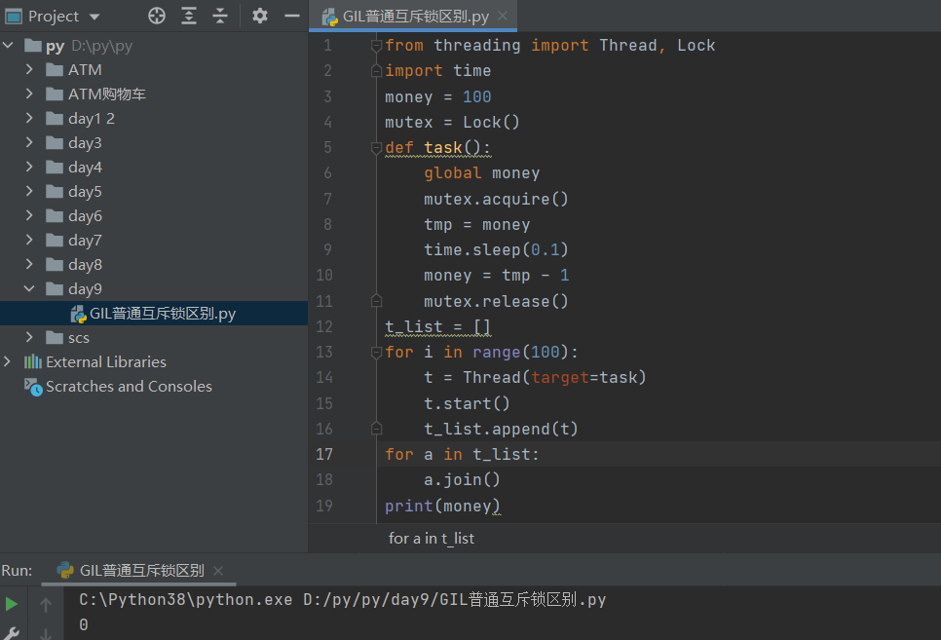Fold the for loop at line 13

[x=376, y=352]
